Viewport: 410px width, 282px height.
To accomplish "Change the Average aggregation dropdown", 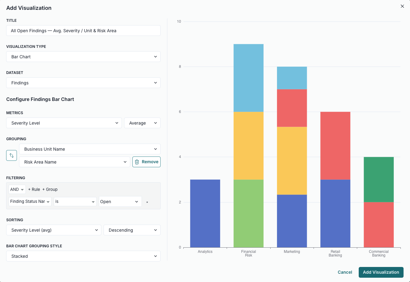I will pyautogui.click(x=142, y=123).
